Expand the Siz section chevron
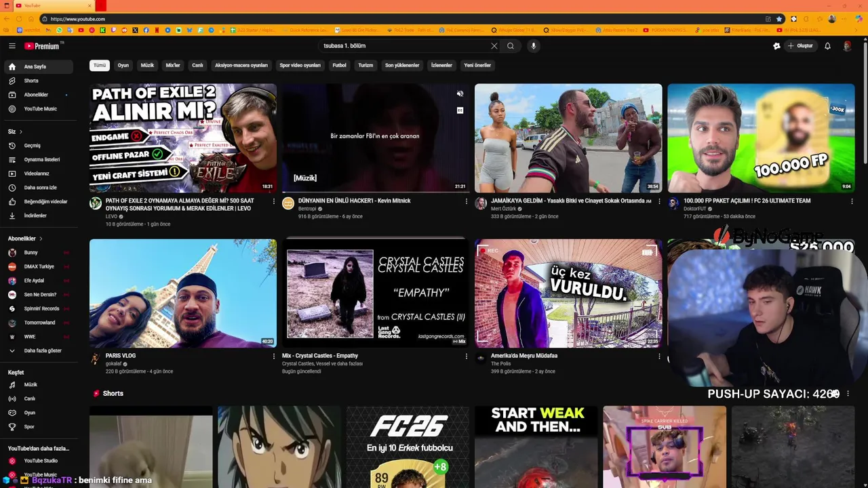The width and height of the screenshot is (868, 488). click(21, 131)
